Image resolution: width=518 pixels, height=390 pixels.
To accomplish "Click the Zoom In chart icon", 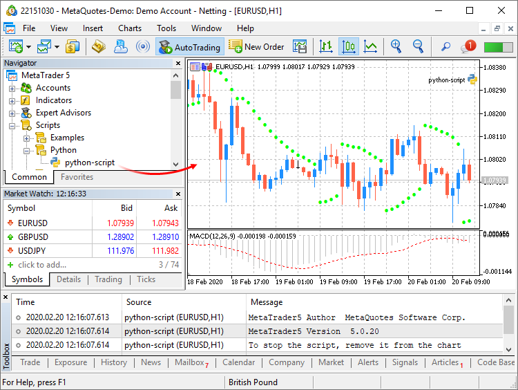I will [396, 46].
